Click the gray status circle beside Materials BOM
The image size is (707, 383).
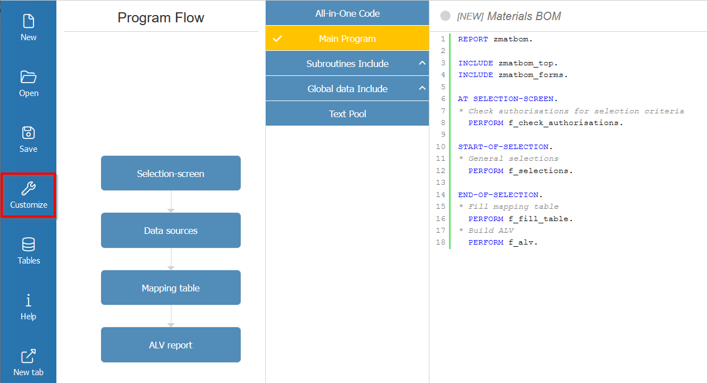(x=445, y=16)
